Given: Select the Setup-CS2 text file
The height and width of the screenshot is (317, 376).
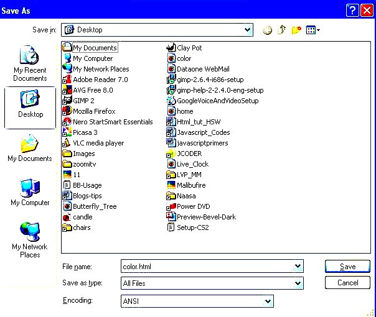Looking at the screenshot, I should pyautogui.click(x=188, y=227).
